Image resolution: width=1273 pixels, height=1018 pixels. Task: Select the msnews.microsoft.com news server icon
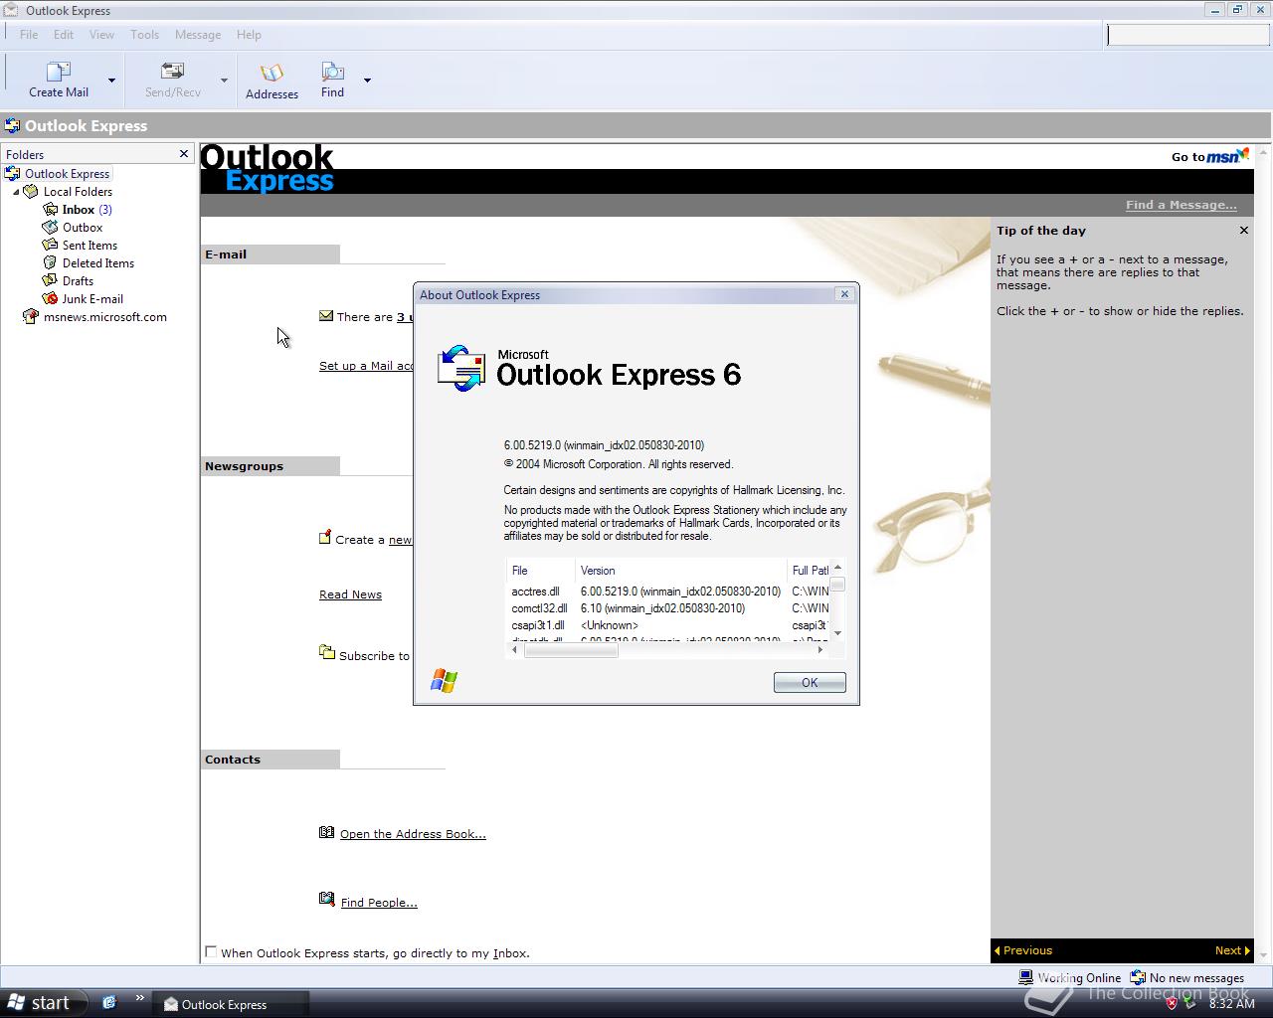click(31, 316)
